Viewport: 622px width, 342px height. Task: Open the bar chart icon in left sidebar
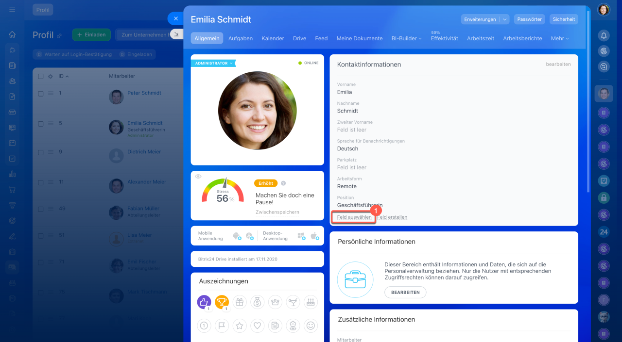pos(12,174)
